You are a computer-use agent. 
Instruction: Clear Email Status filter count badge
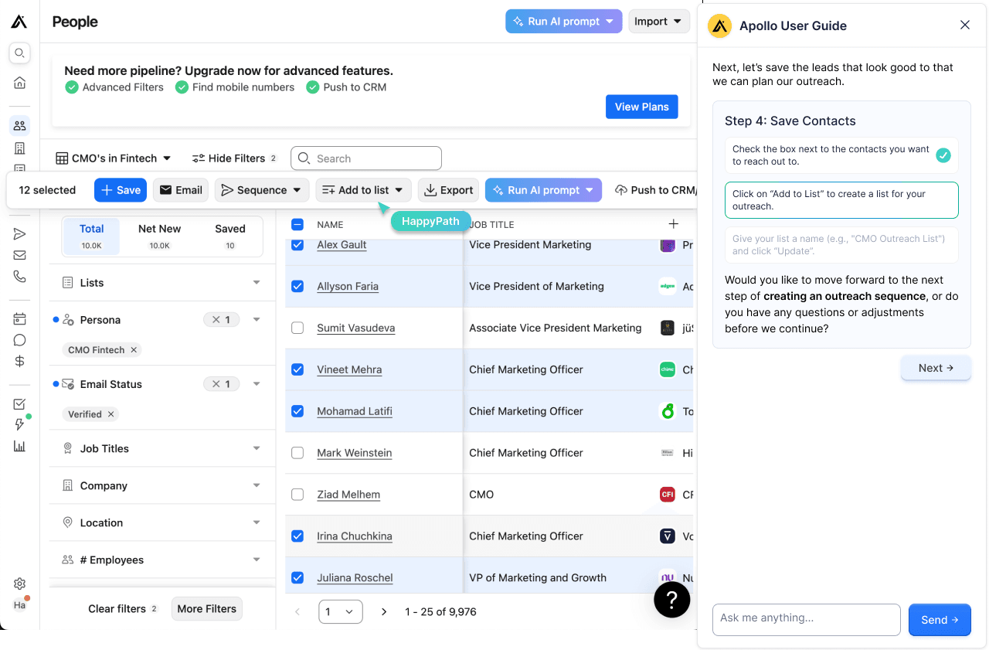(221, 384)
